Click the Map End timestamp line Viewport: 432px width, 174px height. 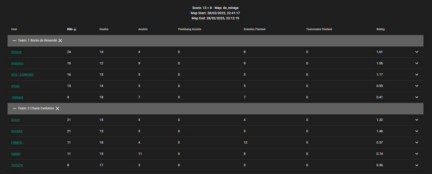216,18
